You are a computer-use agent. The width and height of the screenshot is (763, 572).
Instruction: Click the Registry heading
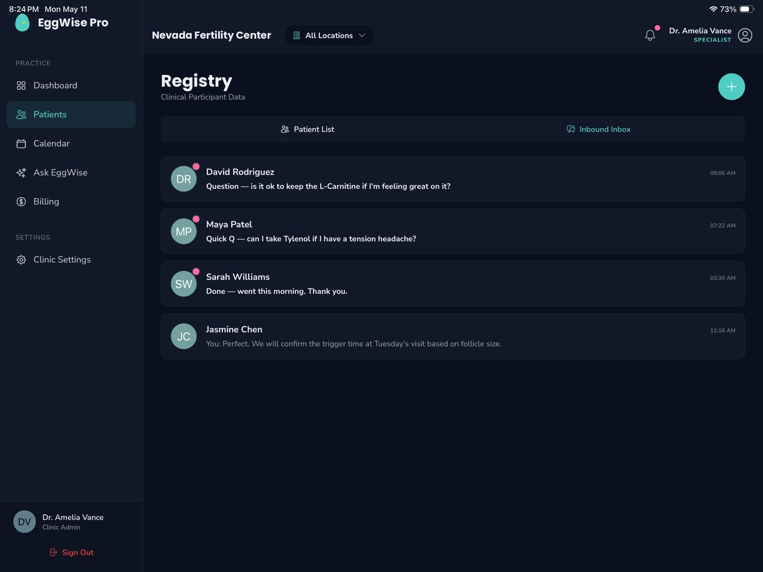click(x=197, y=81)
